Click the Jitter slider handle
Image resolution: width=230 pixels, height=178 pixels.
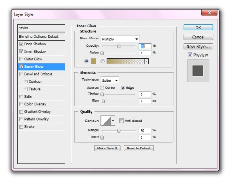(x=102, y=137)
